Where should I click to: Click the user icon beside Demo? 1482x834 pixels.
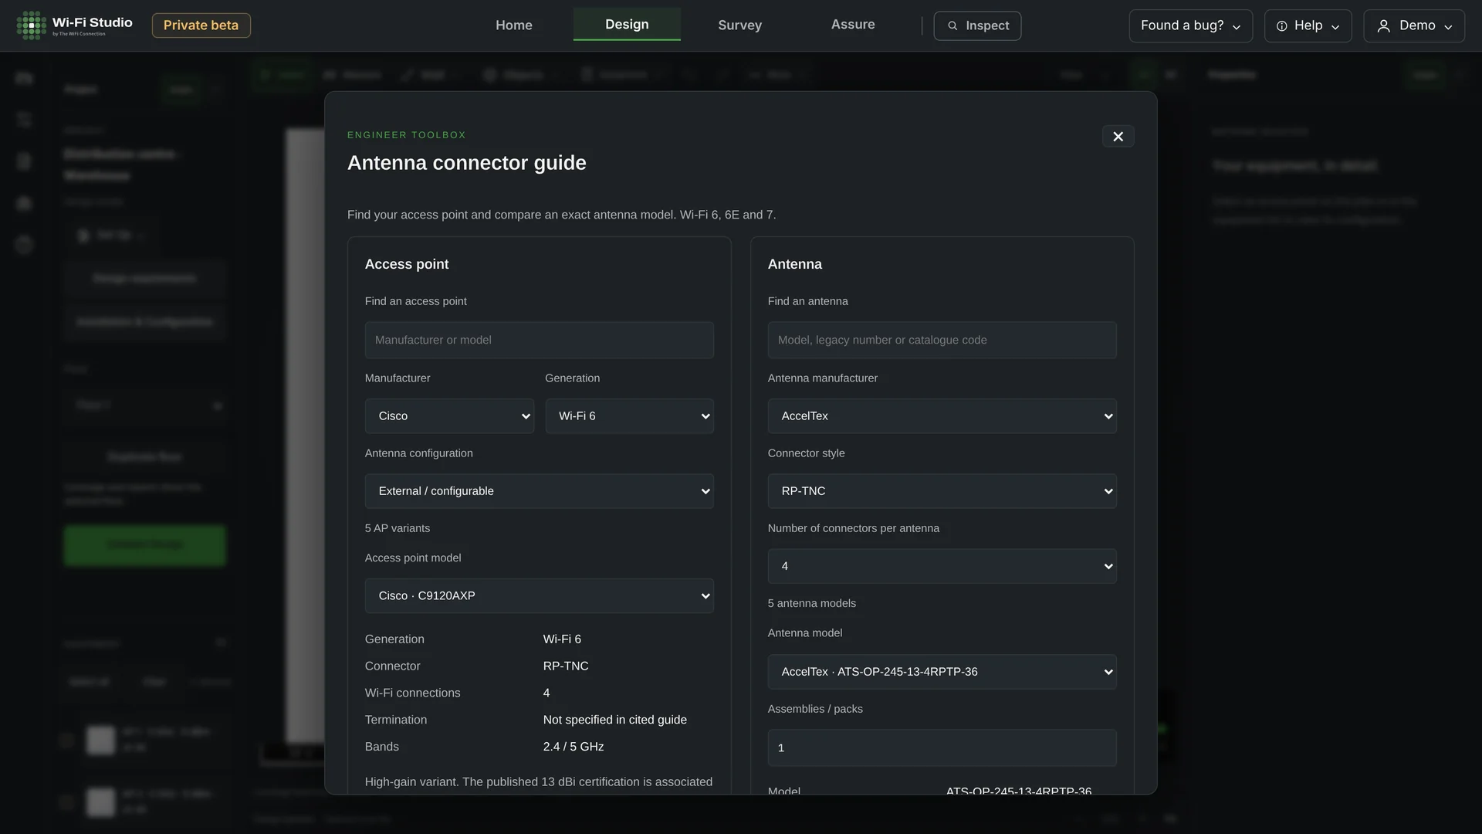tap(1384, 26)
